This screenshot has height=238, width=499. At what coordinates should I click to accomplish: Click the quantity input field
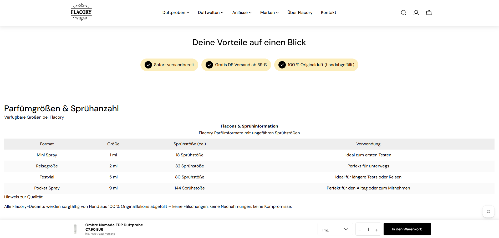point(368,229)
